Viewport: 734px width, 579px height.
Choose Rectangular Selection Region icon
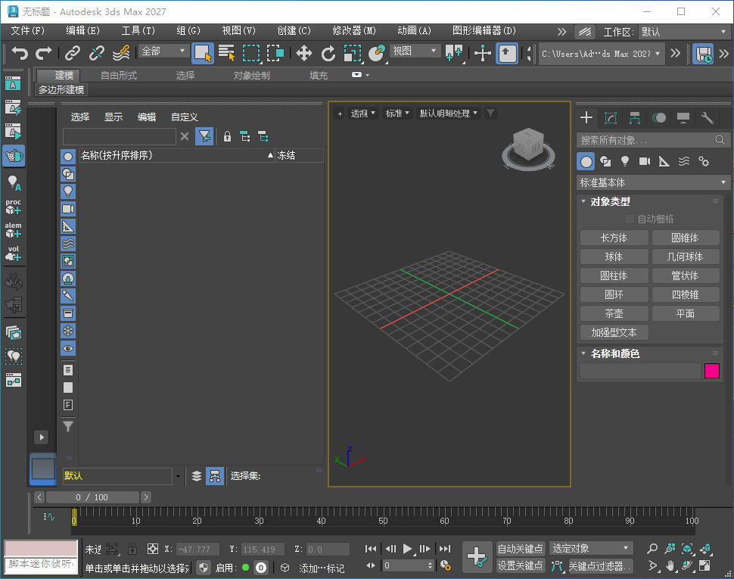click(x=251, y=54)
